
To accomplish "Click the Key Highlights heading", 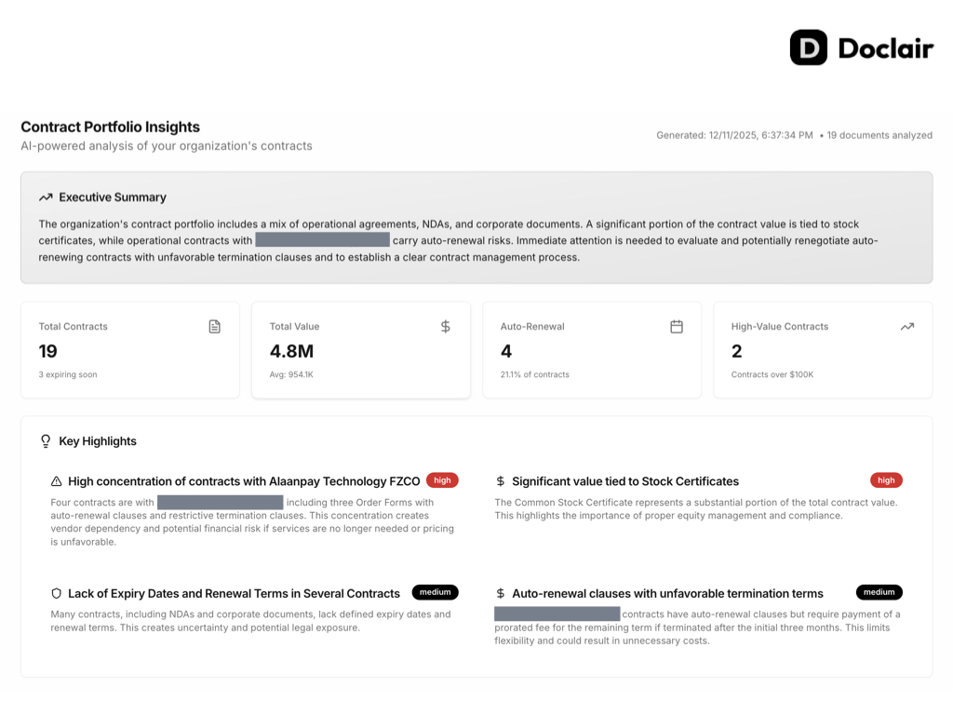I will [97, 441].
